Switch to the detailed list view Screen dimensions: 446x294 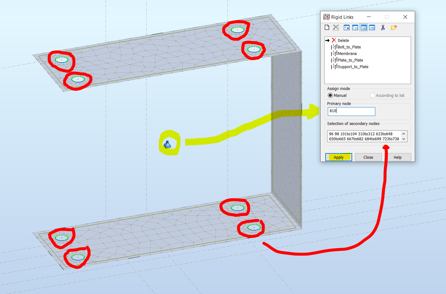coord(372,27)
